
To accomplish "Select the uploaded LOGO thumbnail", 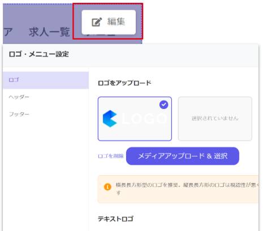I will click(x=135, y=119).
